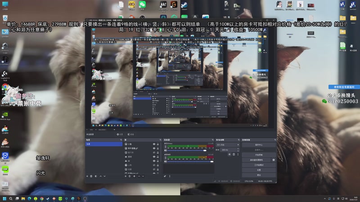Open Mic/Aux channel three-dot options
The image size is (360, 202).
(165, 147)
